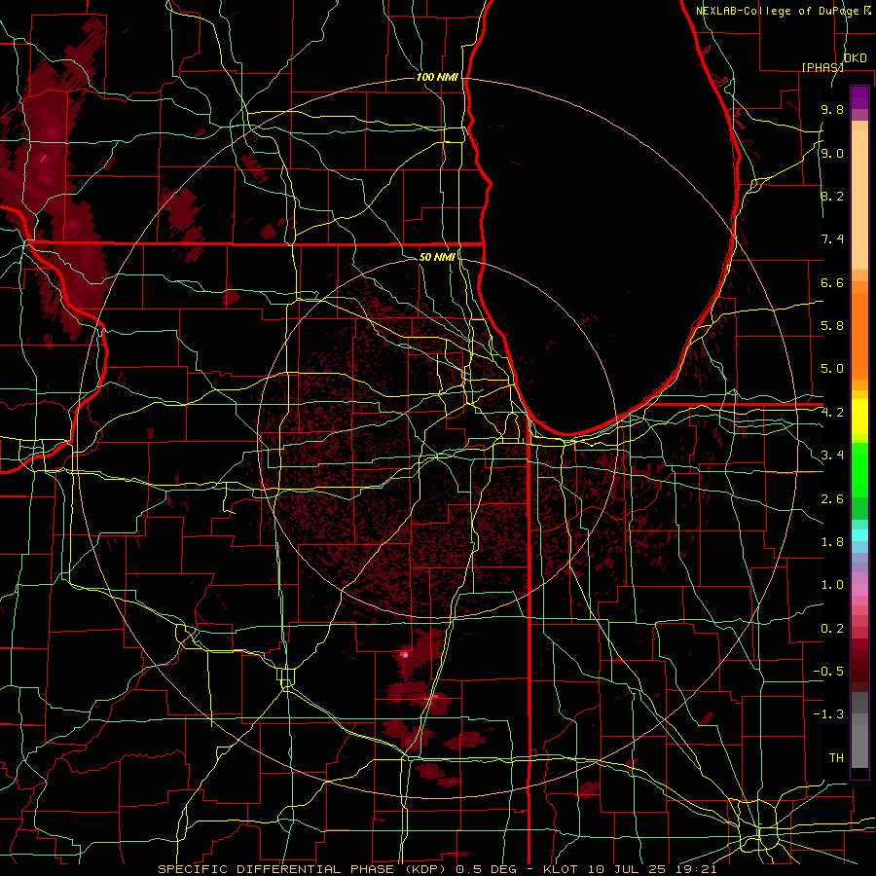Pick the purple segment atop the color scale

(x=859, y=97)
